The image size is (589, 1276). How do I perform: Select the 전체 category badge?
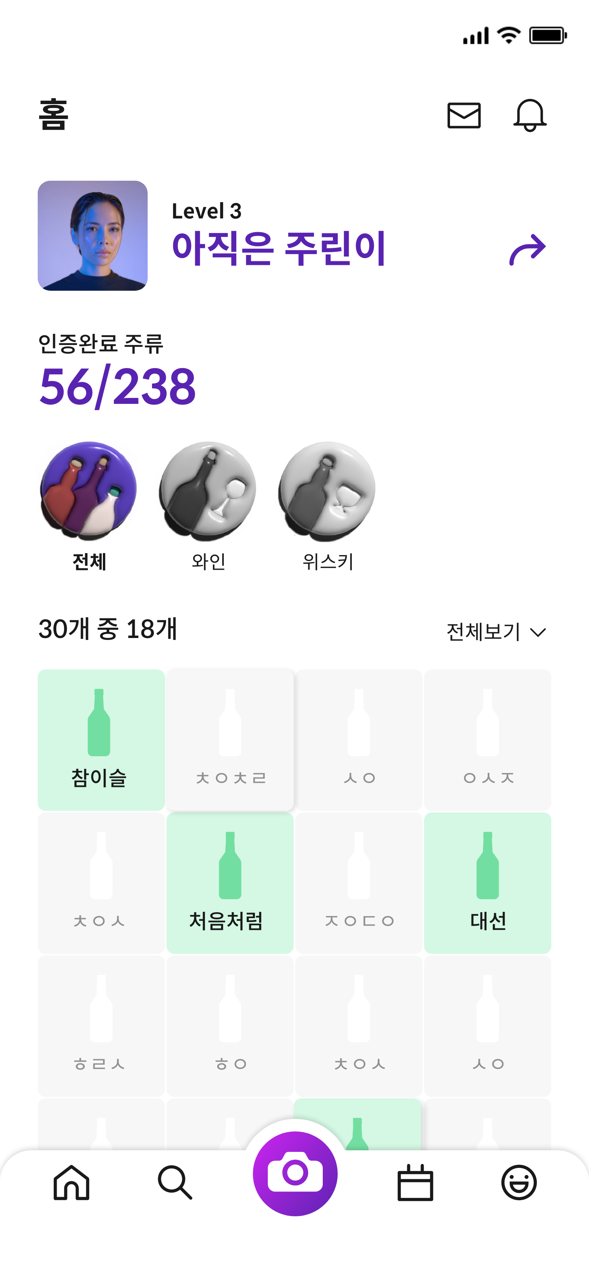pyautogui.click(x=89, y=490)
